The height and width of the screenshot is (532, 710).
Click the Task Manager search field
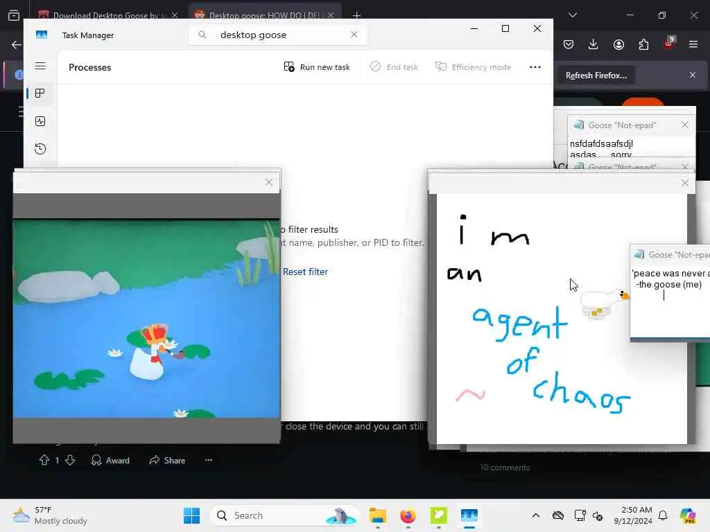[277, 35]
